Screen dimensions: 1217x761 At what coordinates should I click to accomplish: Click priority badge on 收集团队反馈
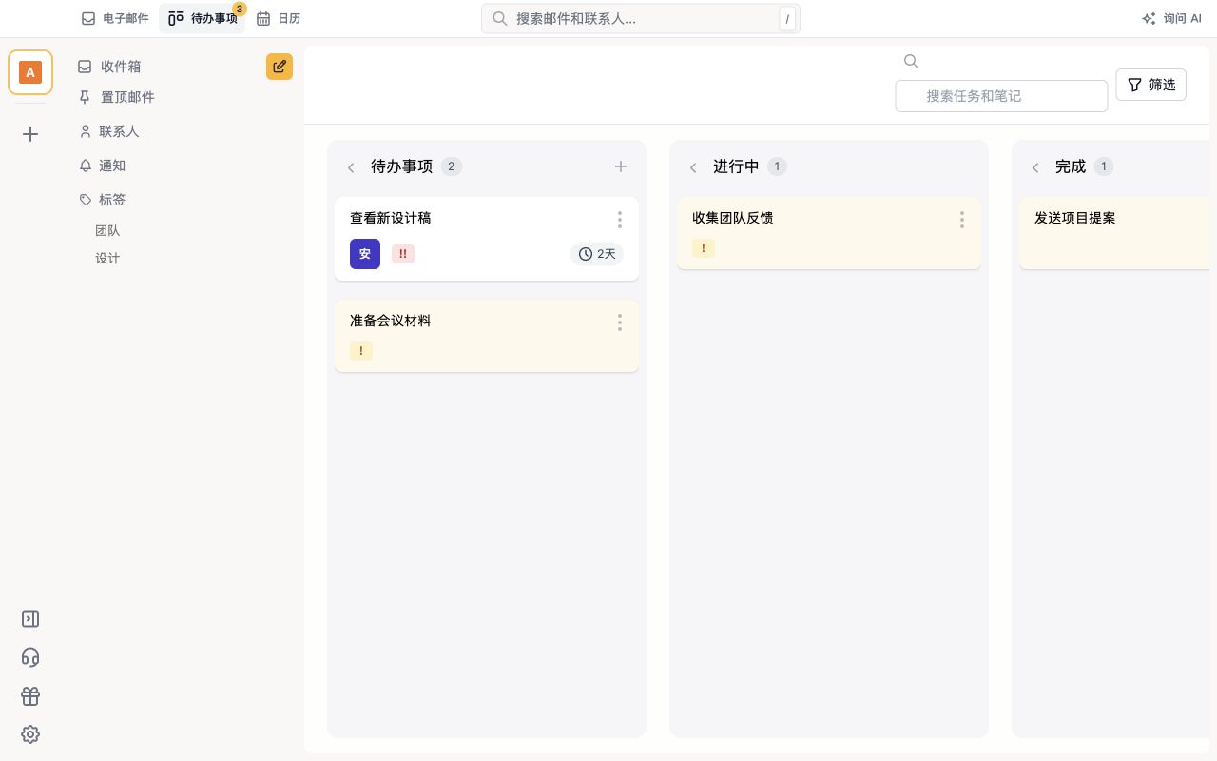(704, 248)
